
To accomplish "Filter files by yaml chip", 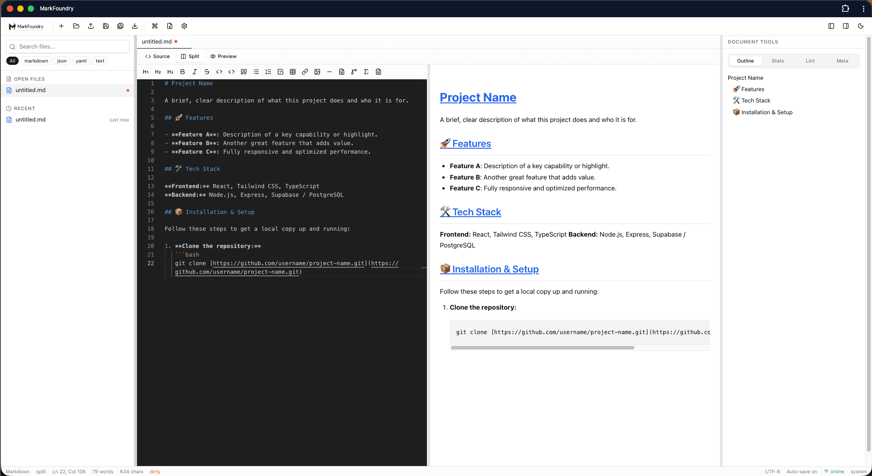I will (x=81, y=61).
